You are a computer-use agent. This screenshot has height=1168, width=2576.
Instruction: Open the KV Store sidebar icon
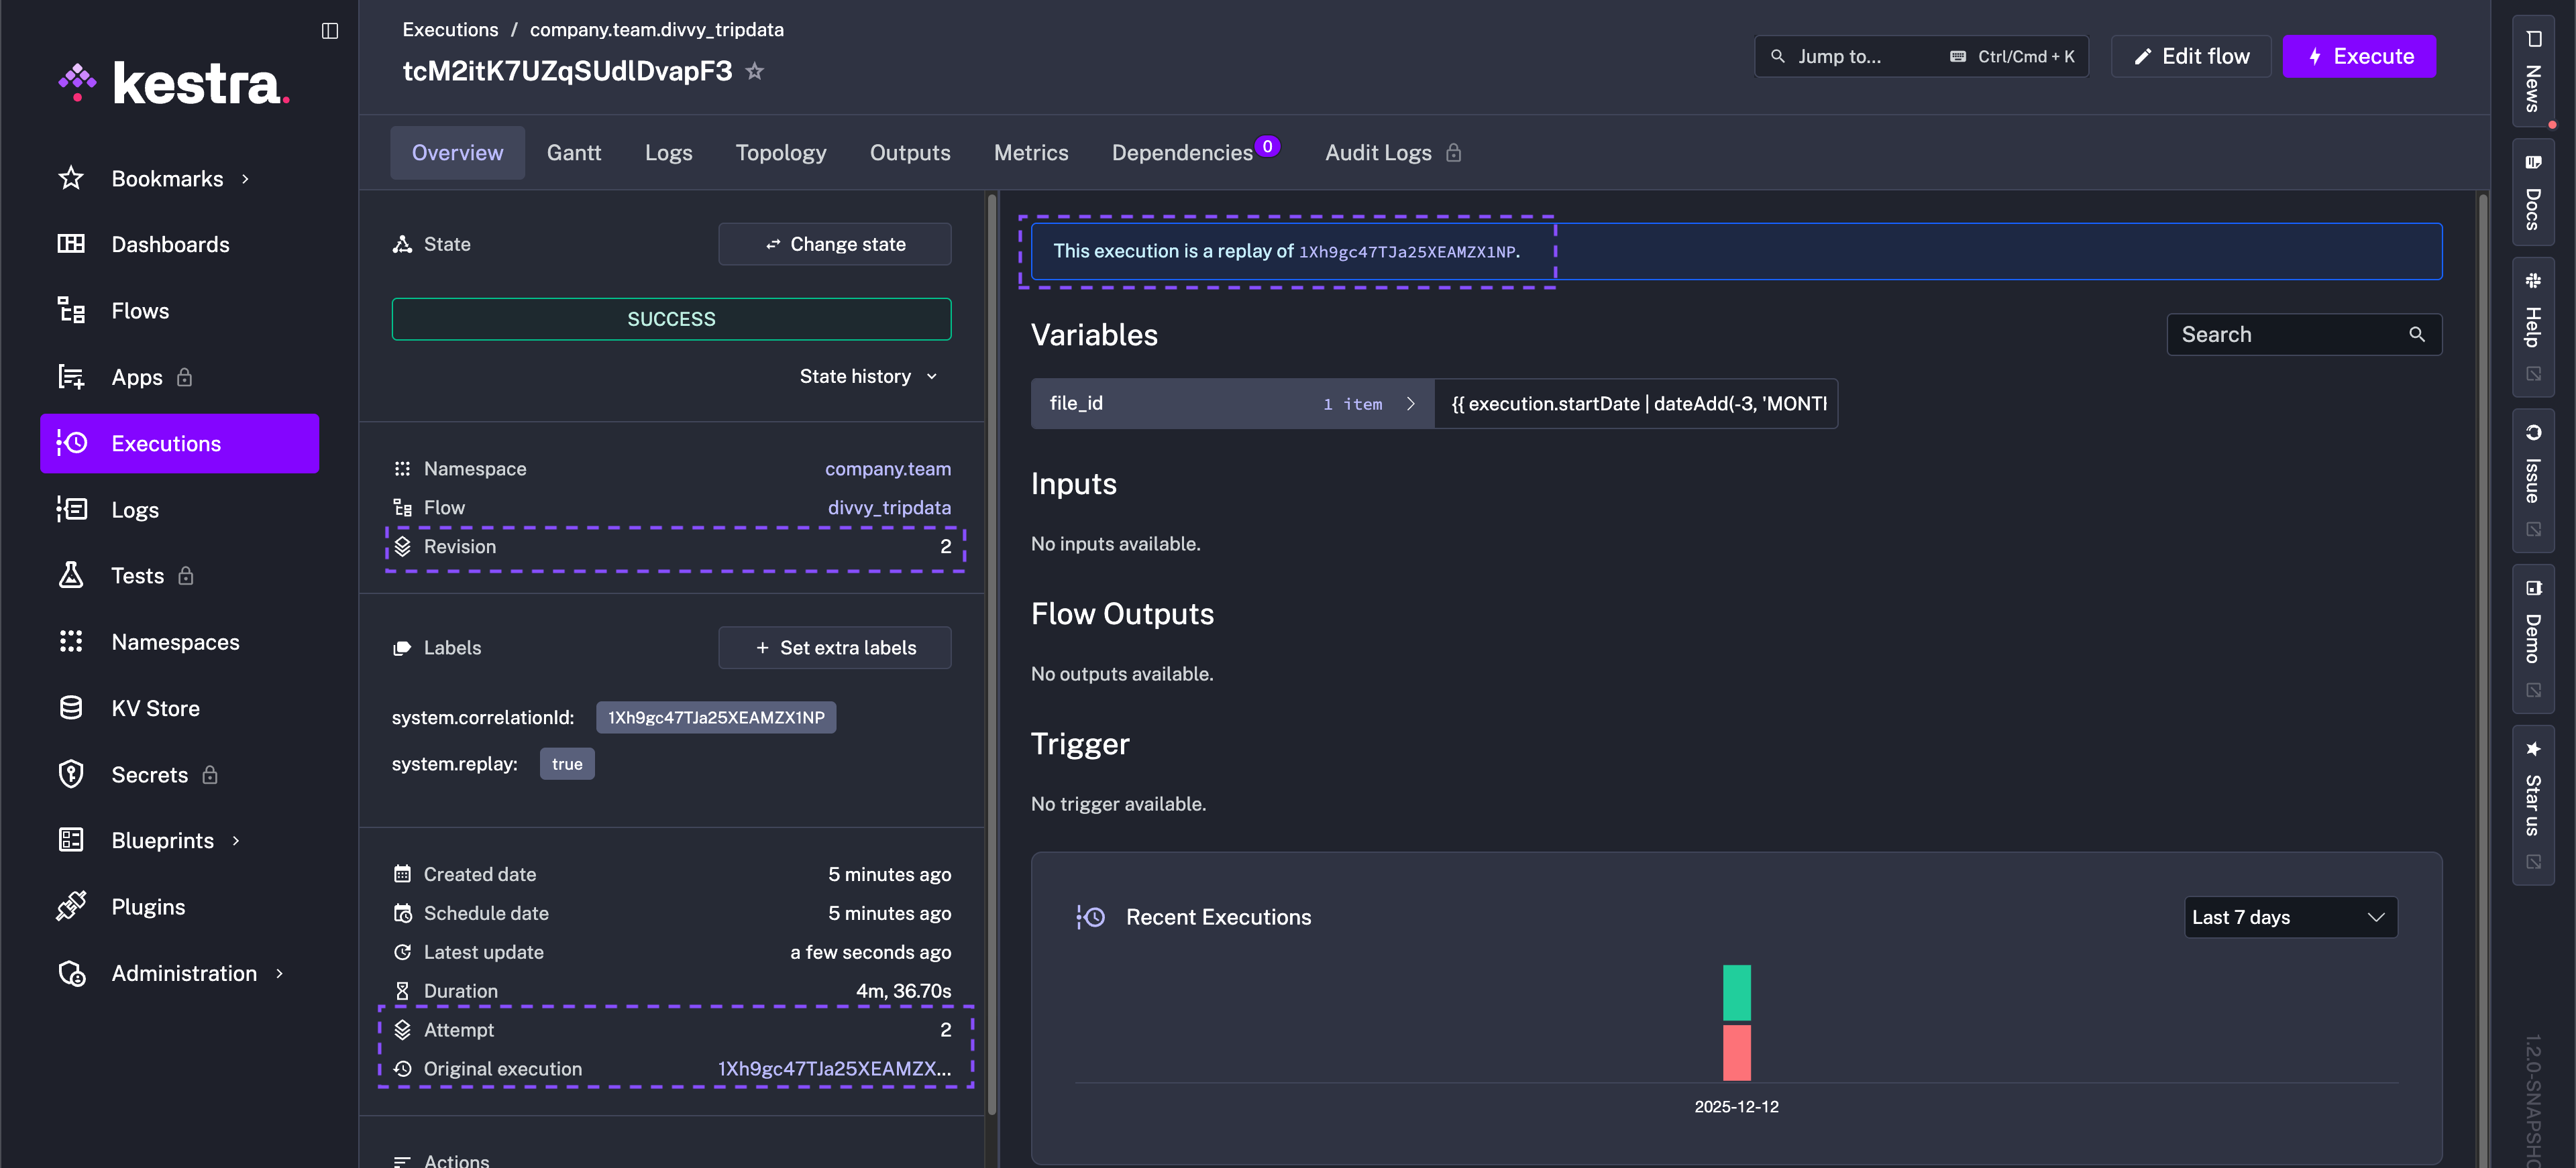coord(71,707)
